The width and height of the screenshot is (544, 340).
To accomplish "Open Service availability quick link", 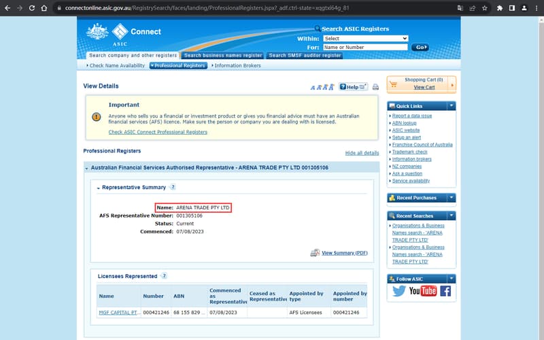I will click(x=411, y=181).
